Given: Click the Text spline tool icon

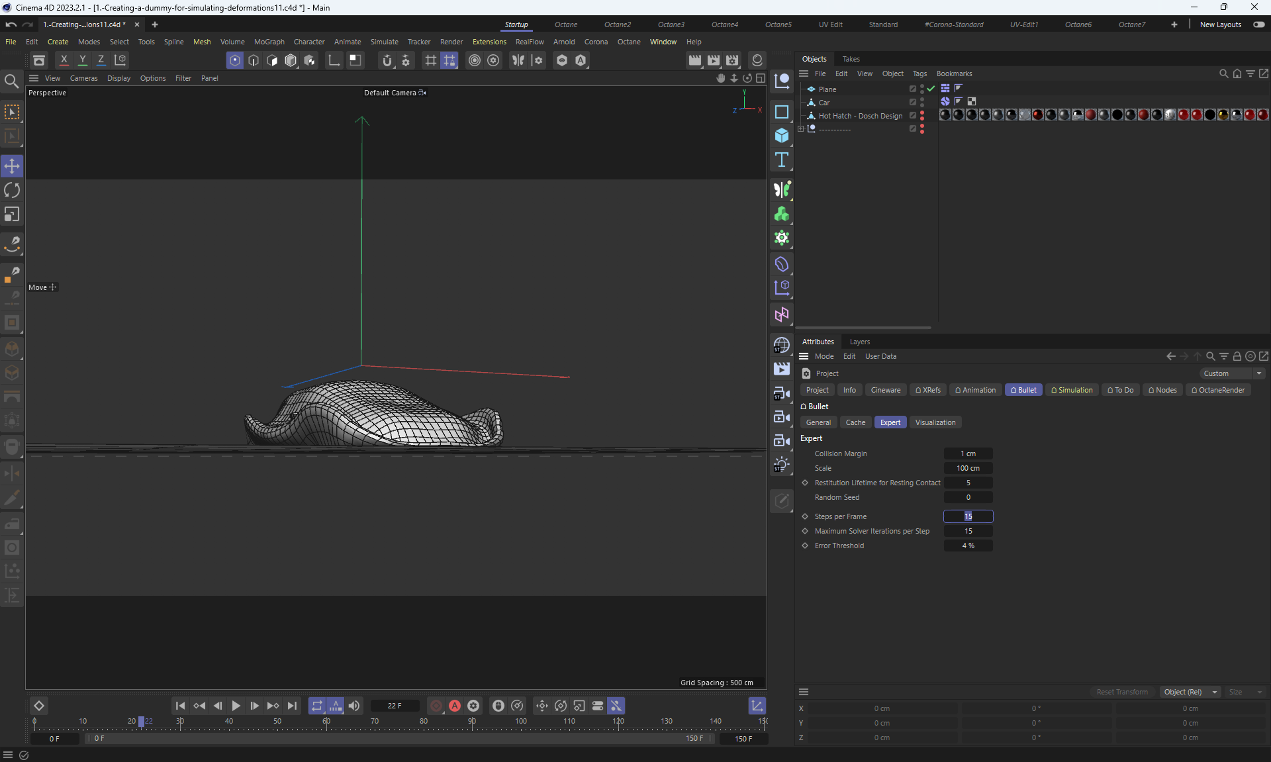Looking at the screenshot, I should [782, 160].
